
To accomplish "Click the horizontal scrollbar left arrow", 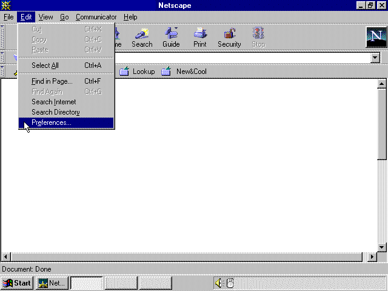I will pyautogui.click(x=6, y=257).
